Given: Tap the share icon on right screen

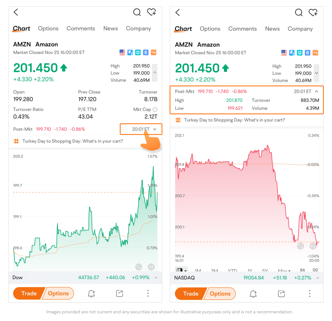Looking at the screenshot, I should (x=281, y=294).
